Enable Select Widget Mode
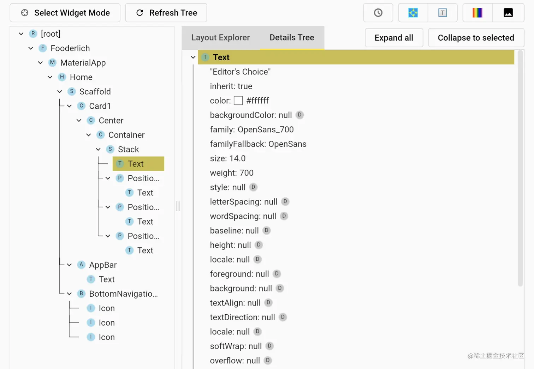This screenshot has width=534, height=369. [x=65, y=13]
